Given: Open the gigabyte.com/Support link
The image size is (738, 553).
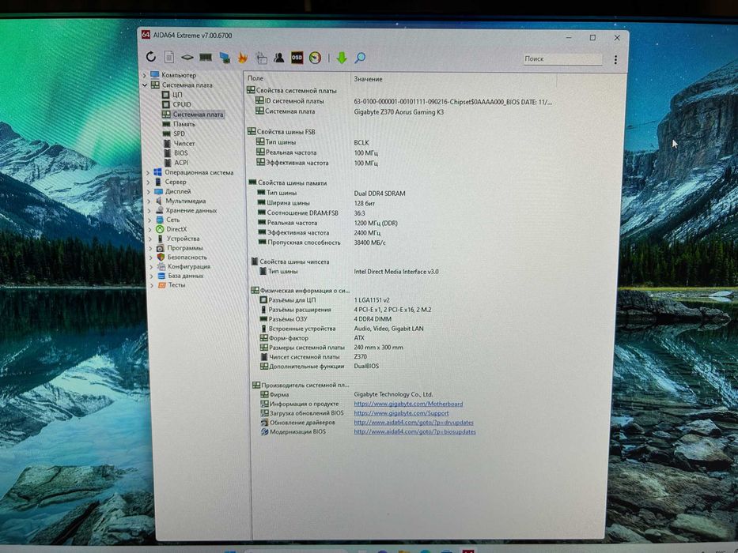Looking at the screenshot, I should pyautogui.click(x=401, y=413).
